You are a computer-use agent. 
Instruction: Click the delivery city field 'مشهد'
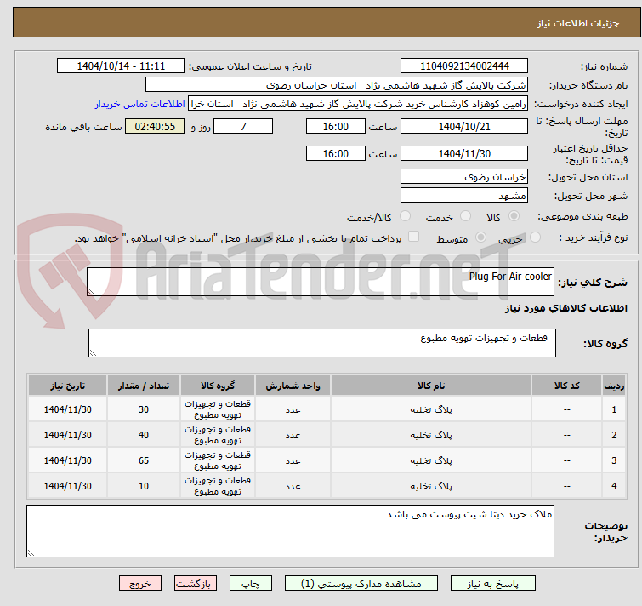pos(464,196)
